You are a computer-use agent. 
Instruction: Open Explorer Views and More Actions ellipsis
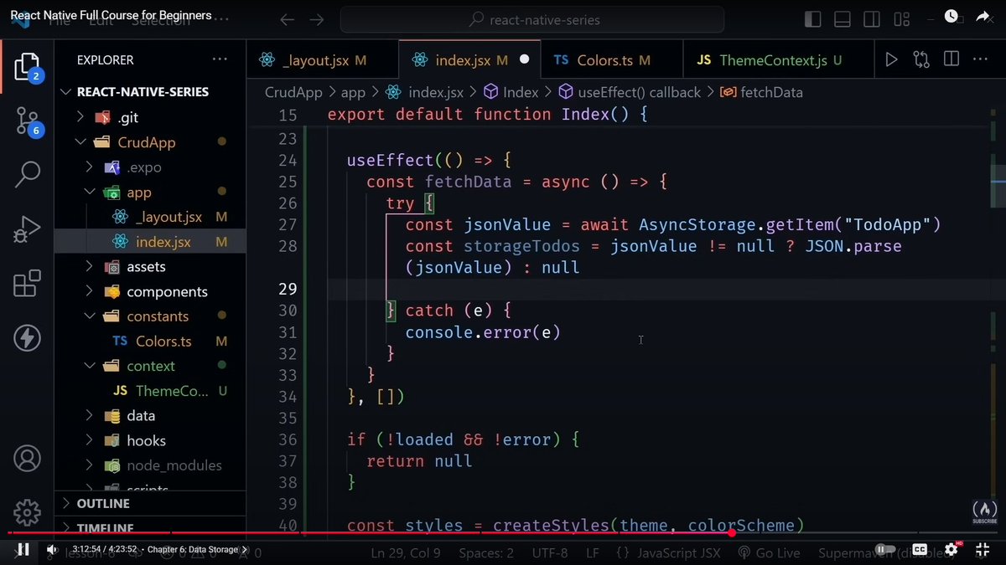coord(220,59)
